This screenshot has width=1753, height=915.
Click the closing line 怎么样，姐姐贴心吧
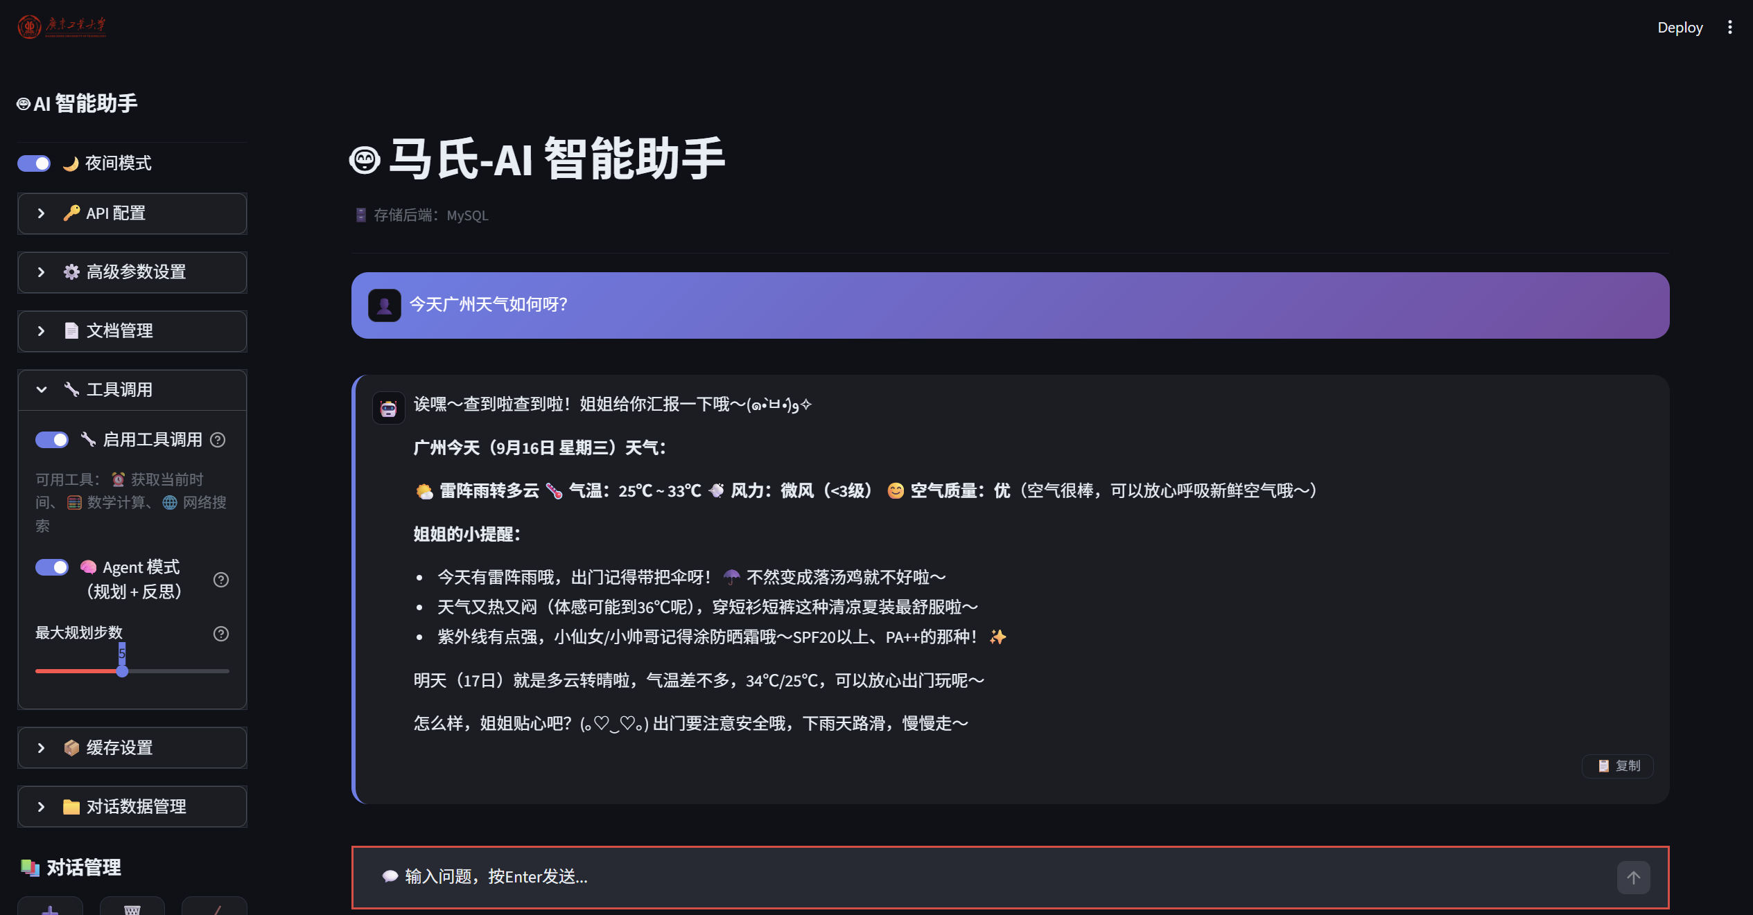pos(690,724)
